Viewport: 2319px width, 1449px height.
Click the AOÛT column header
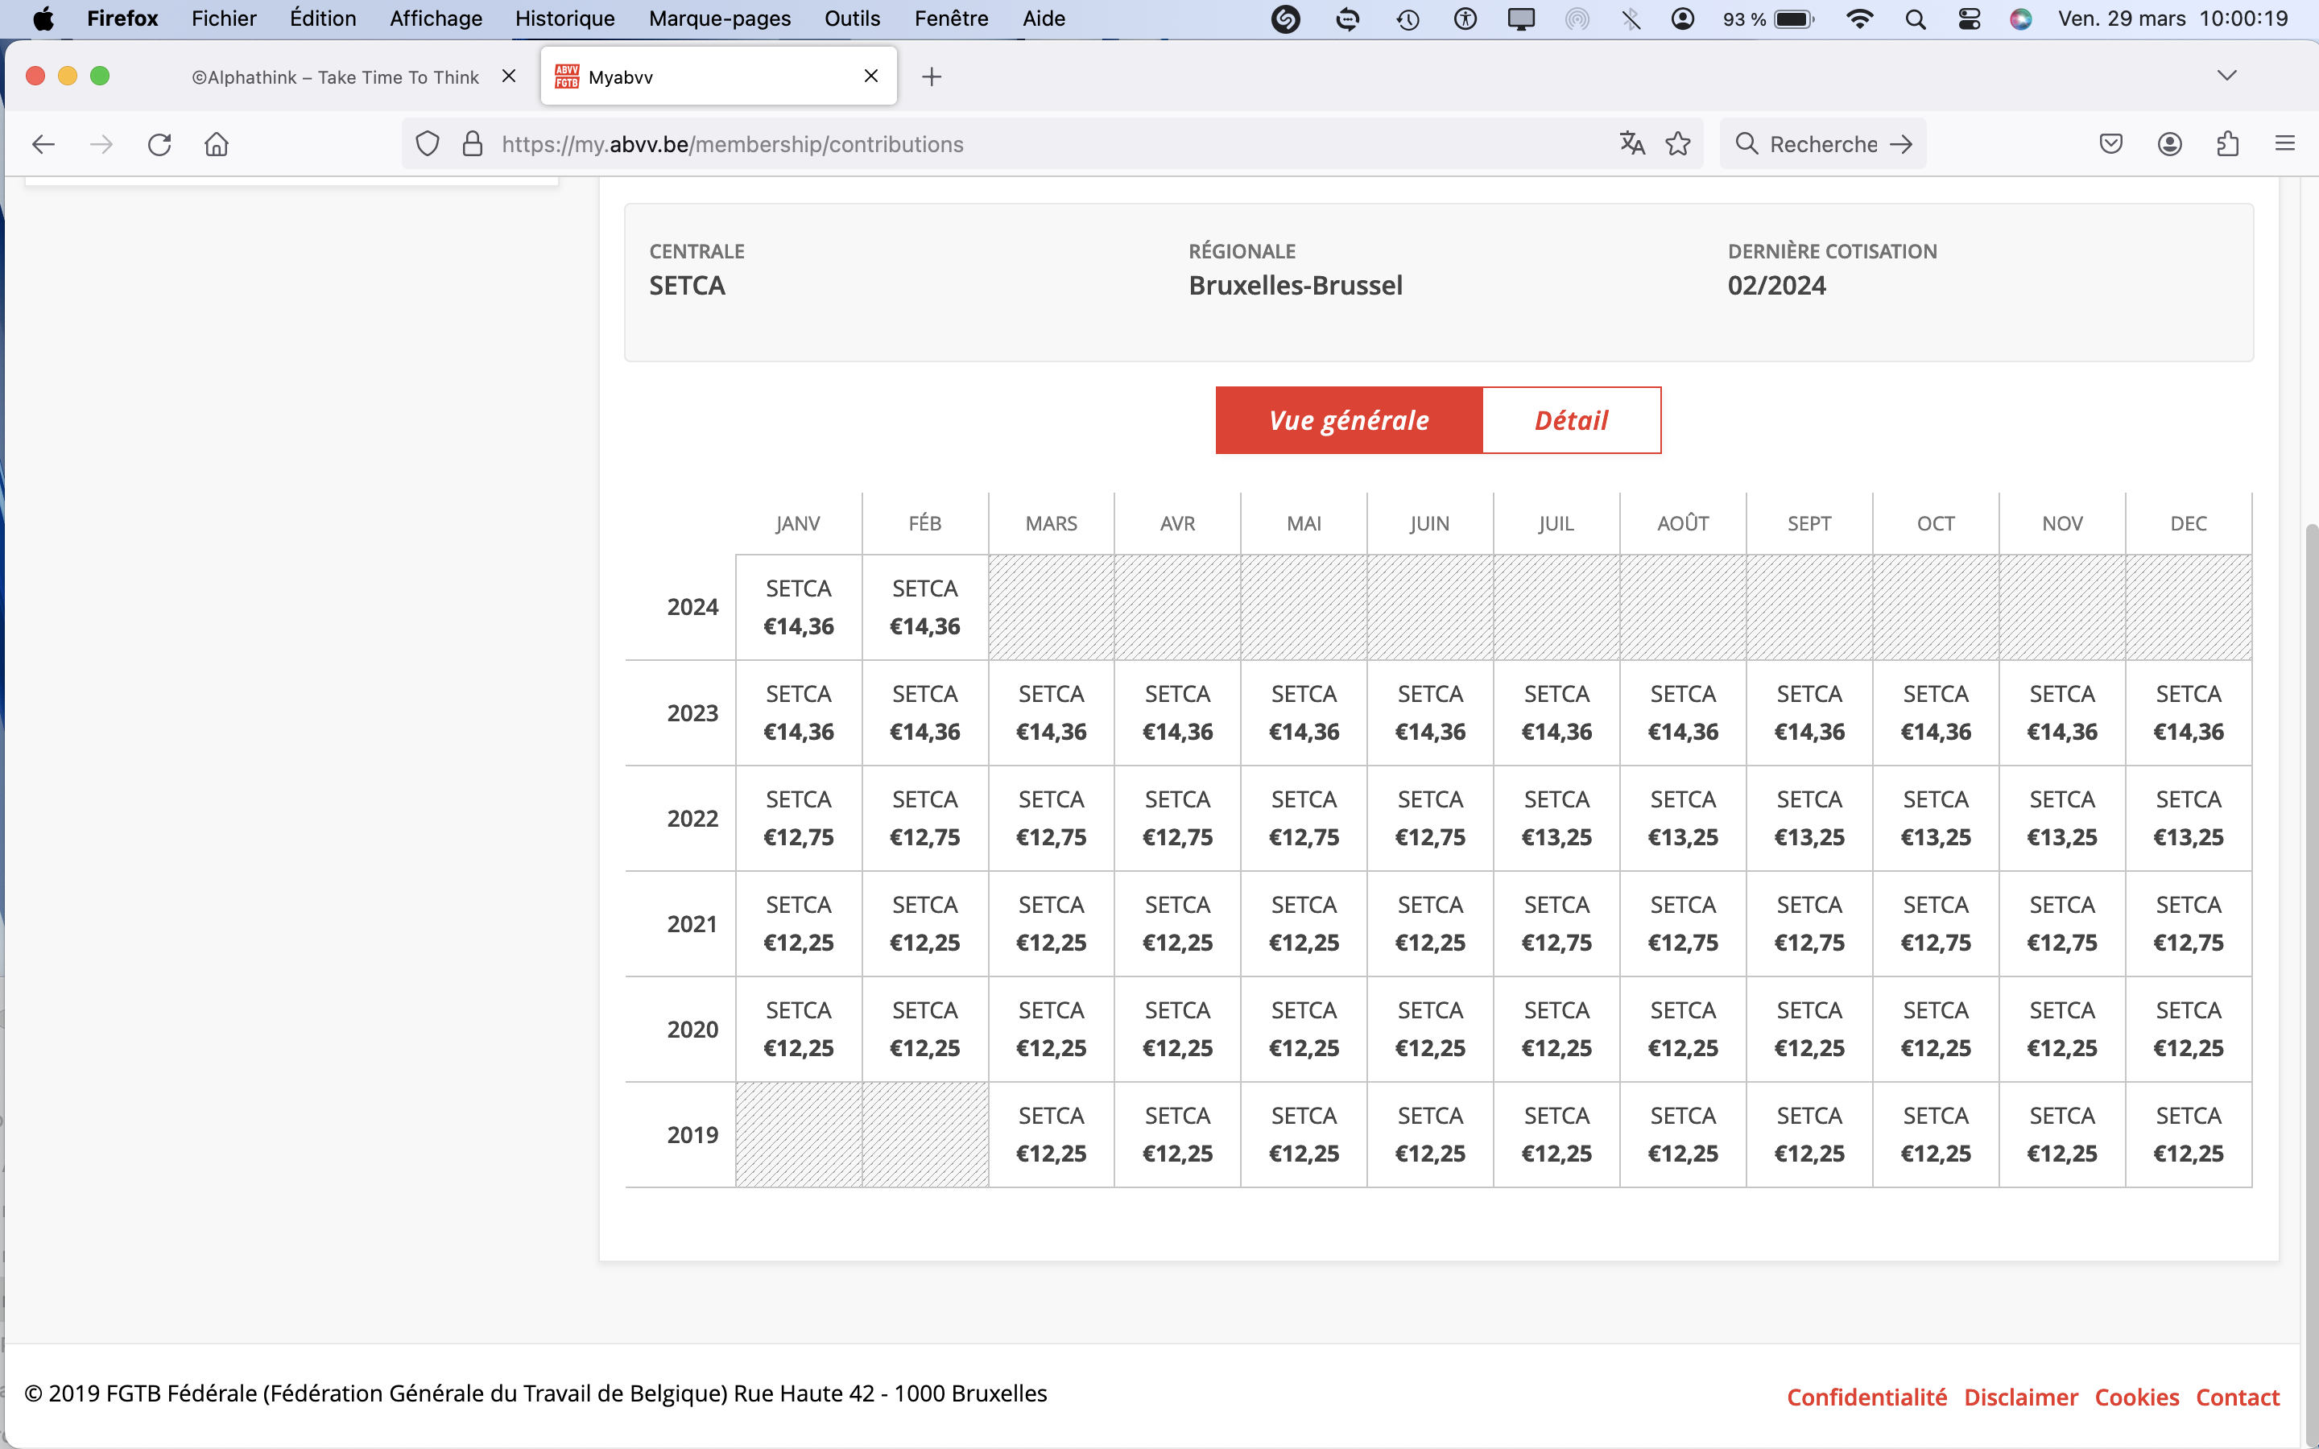pos(1683,523)
